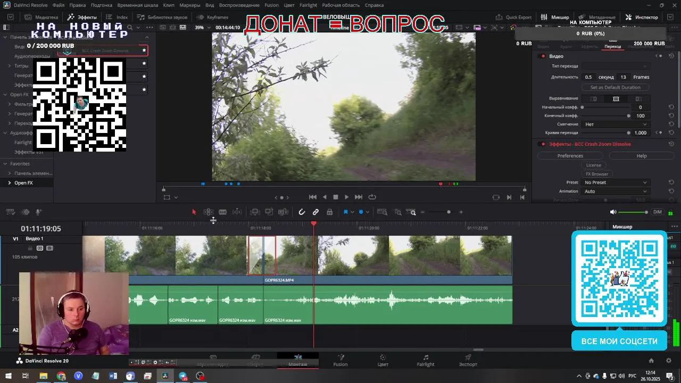Select center-on-edit alignment option
Image resolution: width=681 pixels, height=383 pixels.
[x=616, y=99]
